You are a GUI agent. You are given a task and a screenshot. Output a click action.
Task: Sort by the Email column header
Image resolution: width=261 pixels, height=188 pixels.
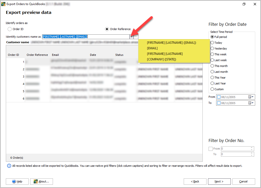click(55, 55)
